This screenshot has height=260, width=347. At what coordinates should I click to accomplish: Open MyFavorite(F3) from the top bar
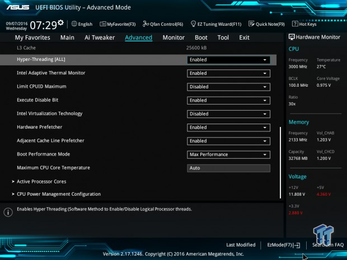118,24
